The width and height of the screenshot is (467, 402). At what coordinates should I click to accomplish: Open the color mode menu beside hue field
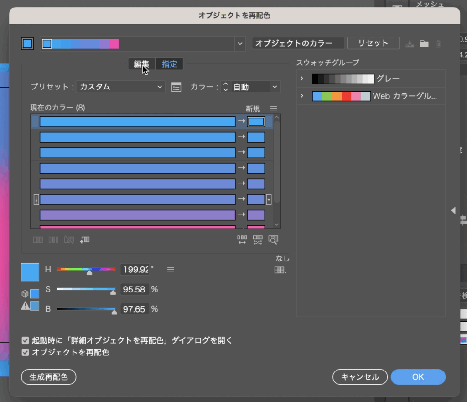click(171, 270)
